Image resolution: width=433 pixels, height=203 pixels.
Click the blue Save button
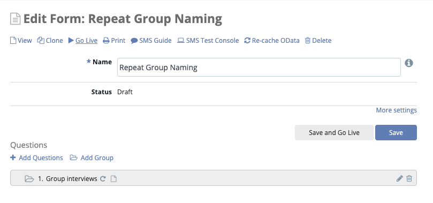396,133
